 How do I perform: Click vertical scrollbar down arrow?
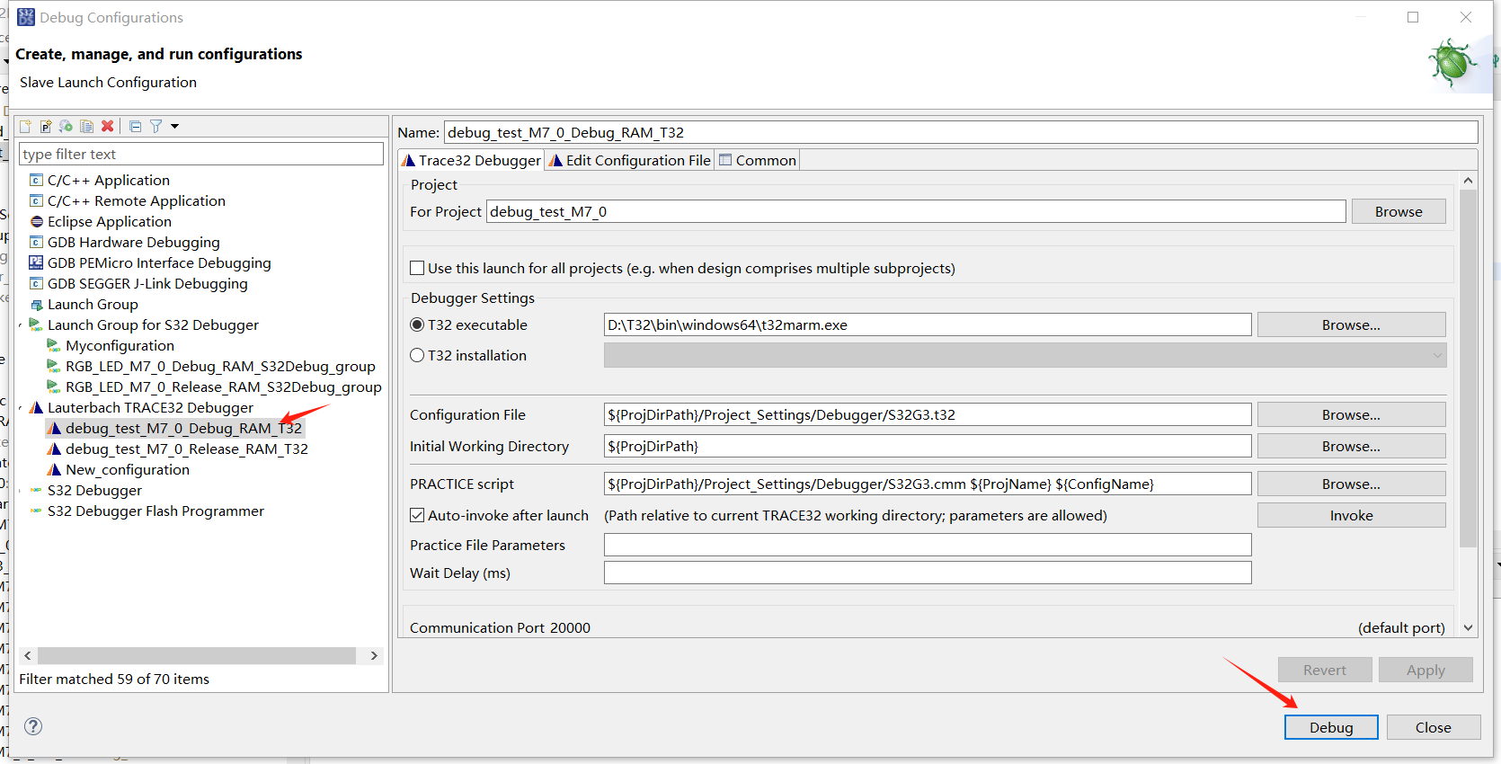tap(1468, 627)
